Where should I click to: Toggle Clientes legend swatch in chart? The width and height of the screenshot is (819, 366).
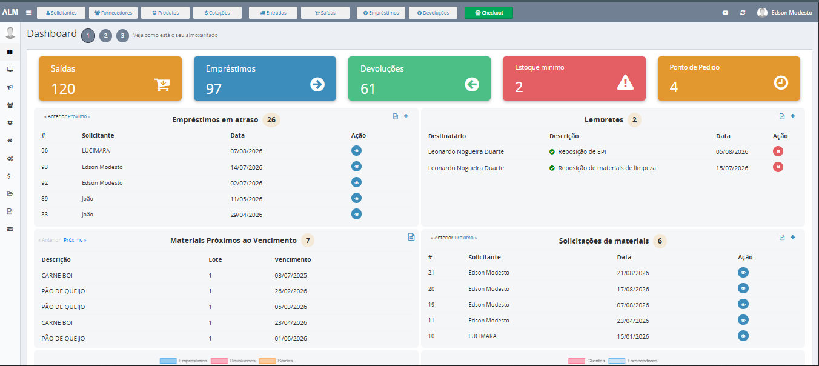(x=577, y=361)
